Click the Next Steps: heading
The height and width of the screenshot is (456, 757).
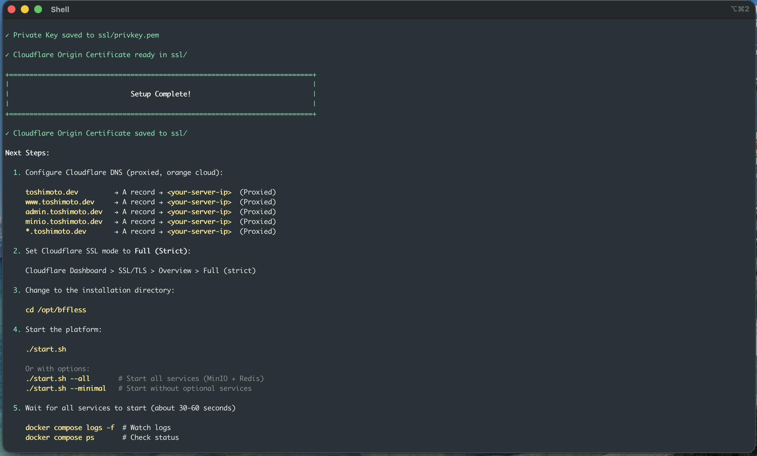(x=27, y=153)
